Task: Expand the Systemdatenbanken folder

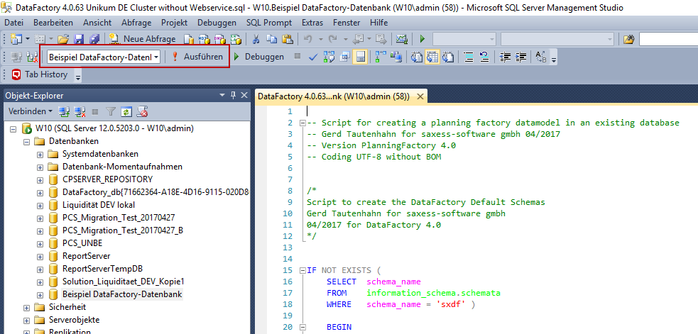Action: point(39,154)
